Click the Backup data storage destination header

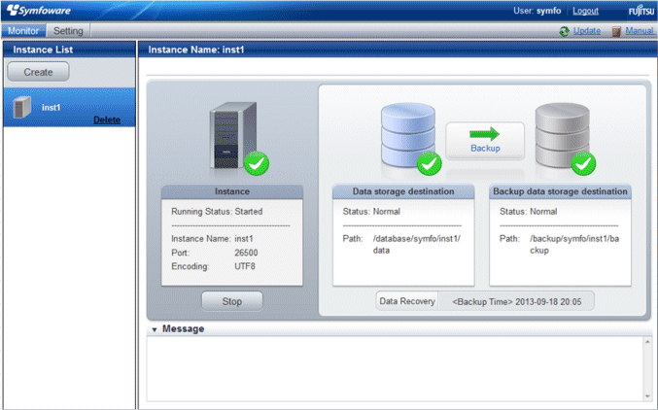click(x=560, y=191)
